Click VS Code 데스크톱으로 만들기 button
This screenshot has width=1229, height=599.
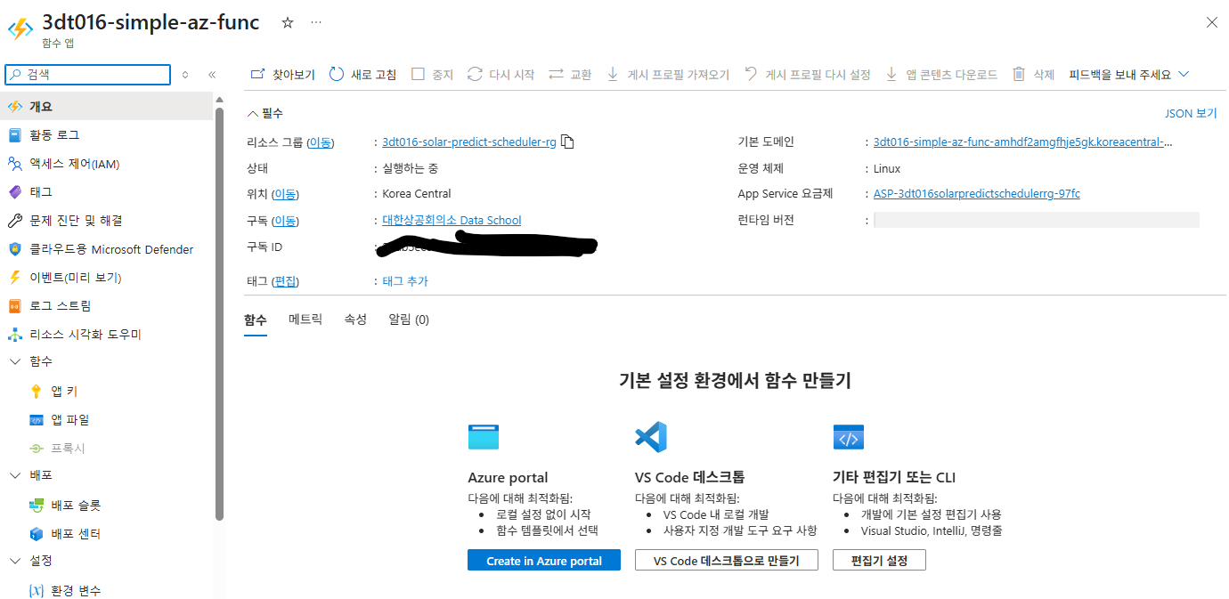tap(727, 561)
